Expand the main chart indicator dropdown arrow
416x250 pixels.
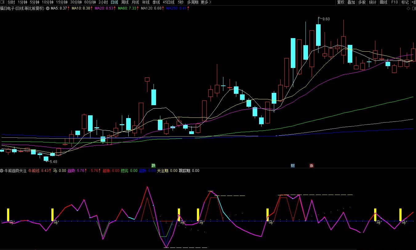coord(48,8)
